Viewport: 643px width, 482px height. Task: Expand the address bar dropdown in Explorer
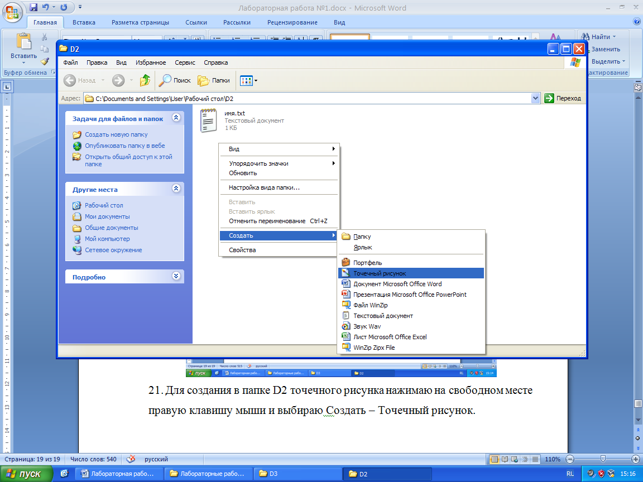(x=535, y=98)
